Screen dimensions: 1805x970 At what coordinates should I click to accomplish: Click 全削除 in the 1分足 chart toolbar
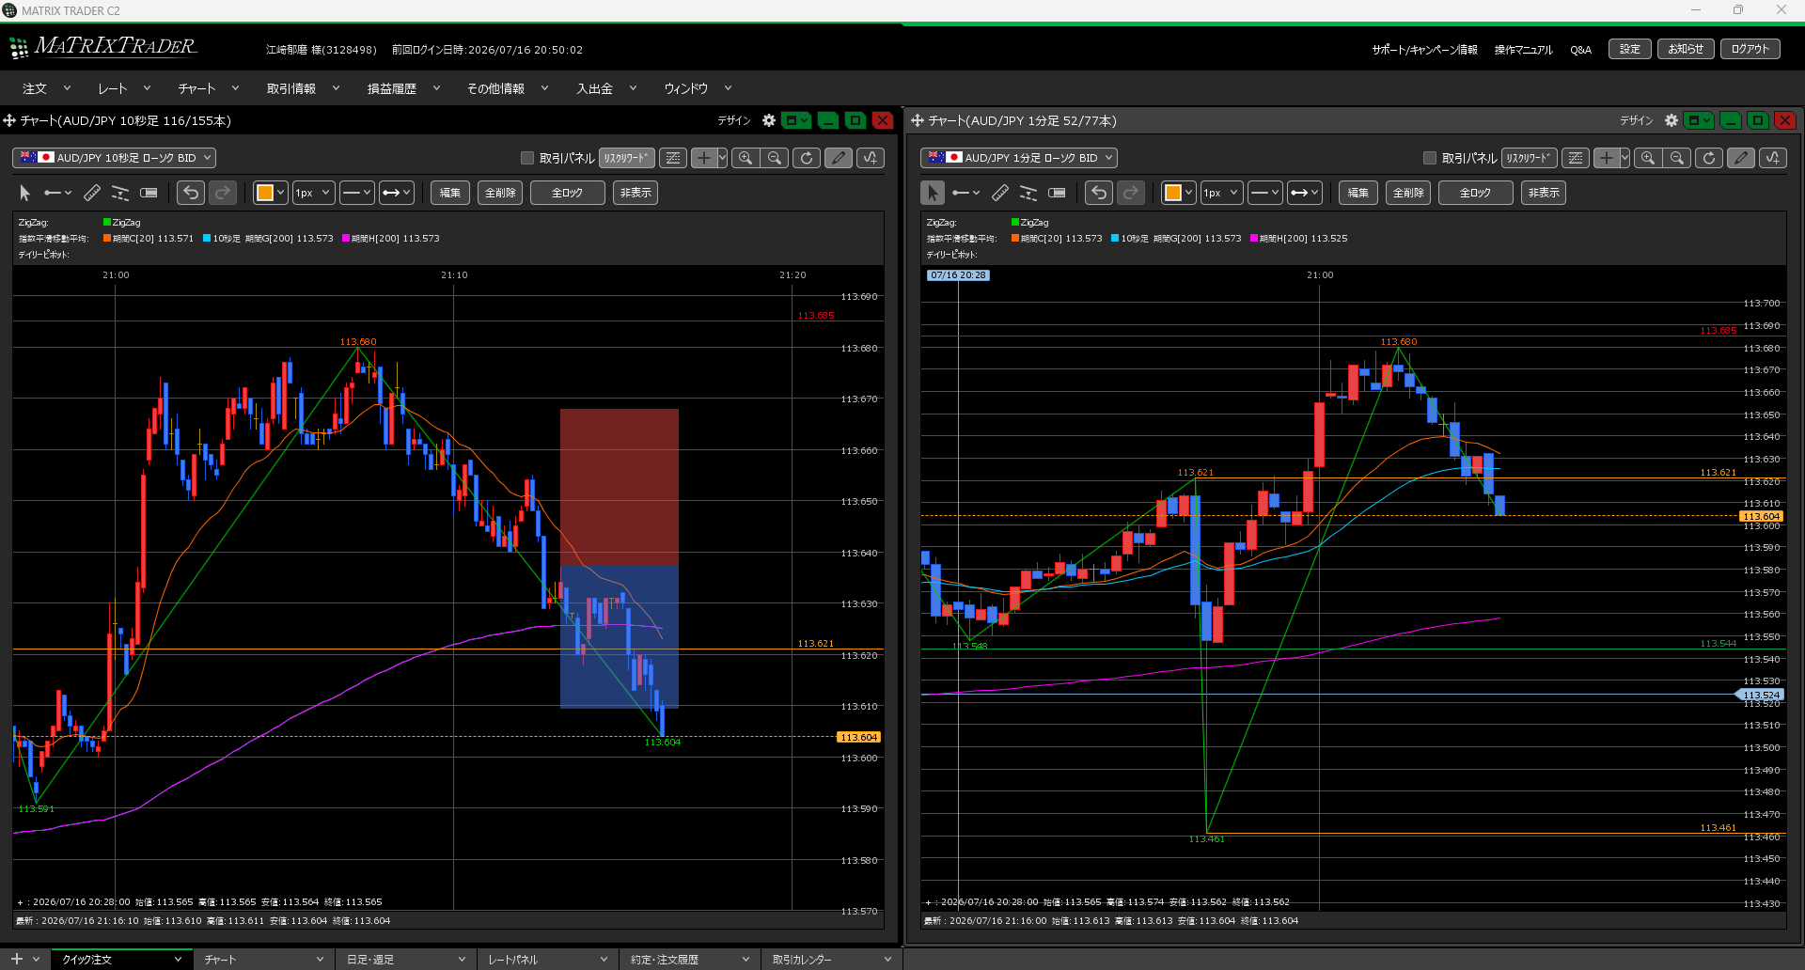[1408, 193]
